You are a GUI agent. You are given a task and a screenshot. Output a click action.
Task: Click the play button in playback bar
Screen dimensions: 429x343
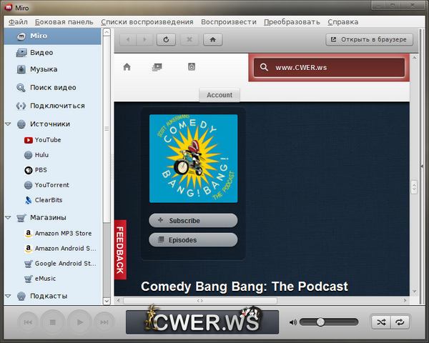click(80, 322)
